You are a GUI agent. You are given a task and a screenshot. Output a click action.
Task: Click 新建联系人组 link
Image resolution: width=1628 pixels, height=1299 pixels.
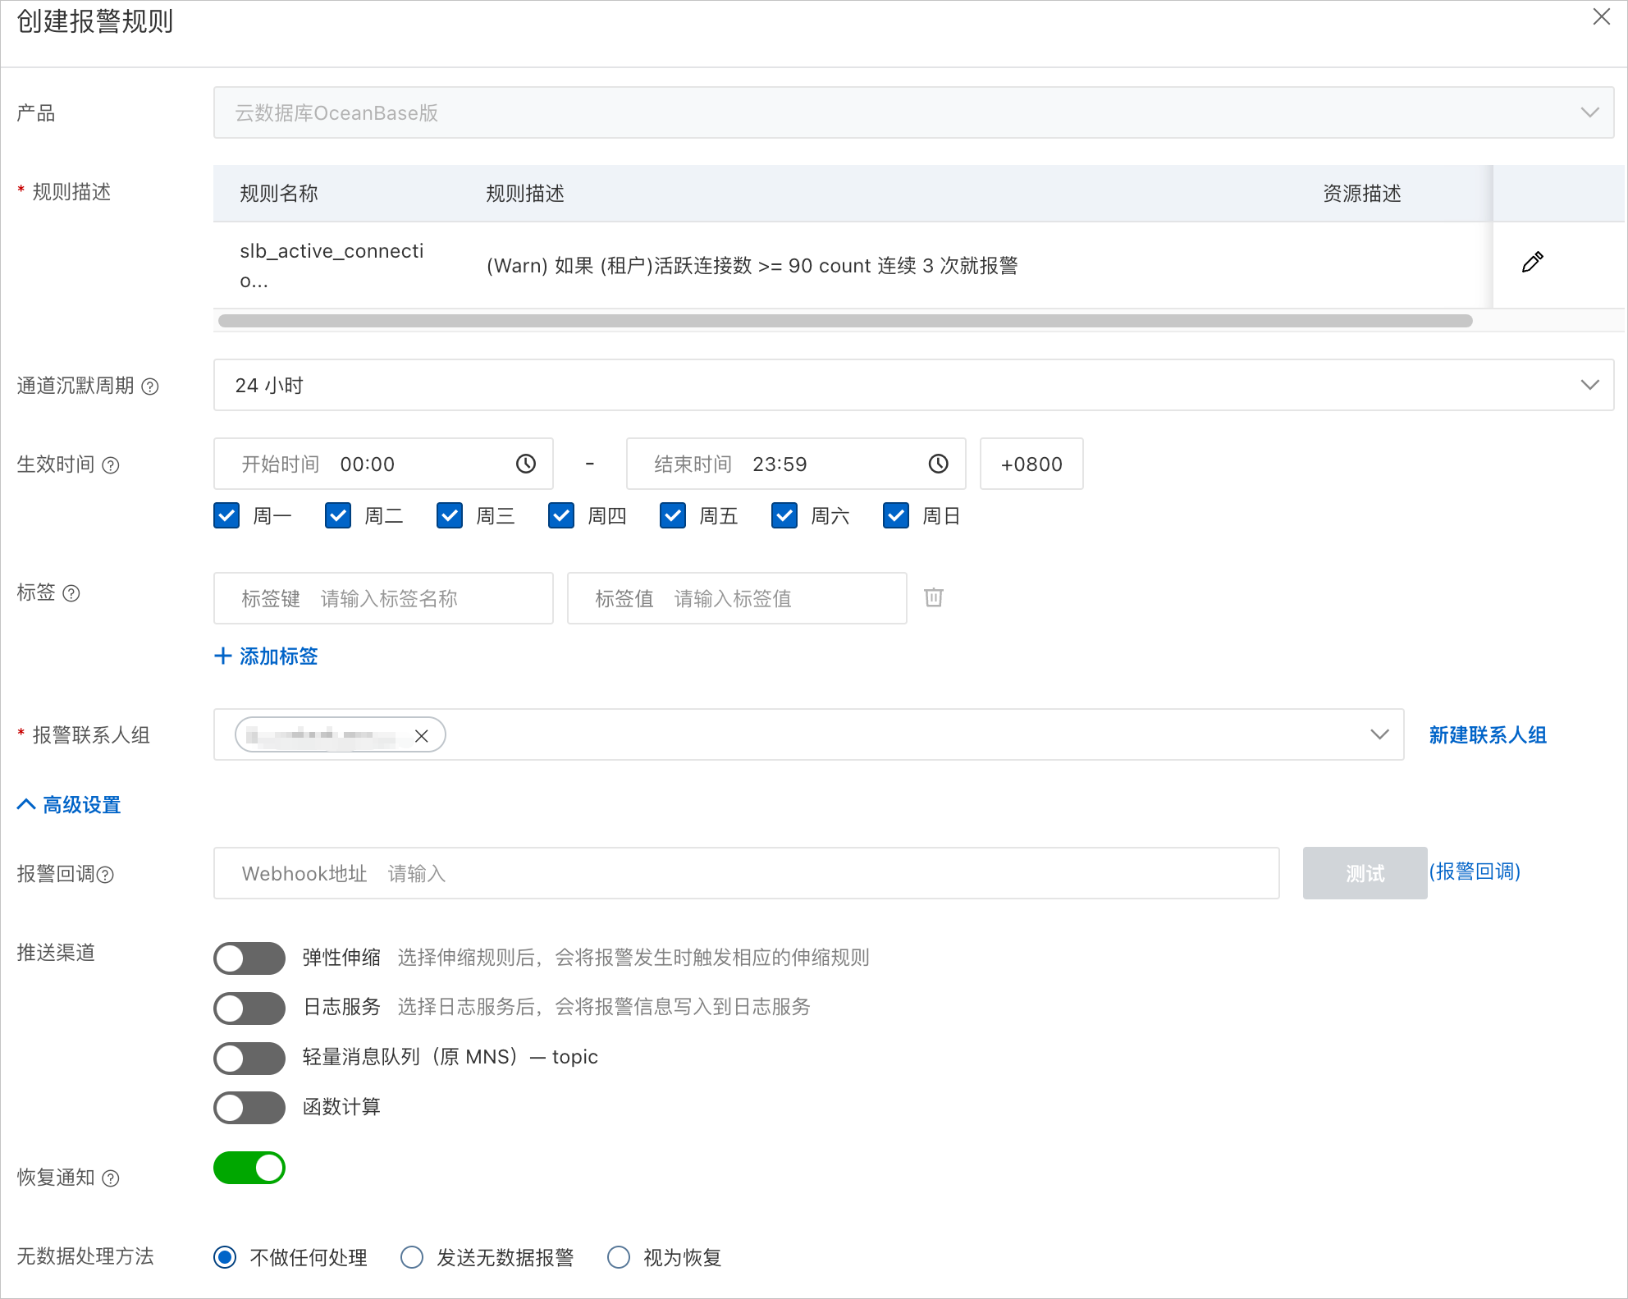point(1487,735)
